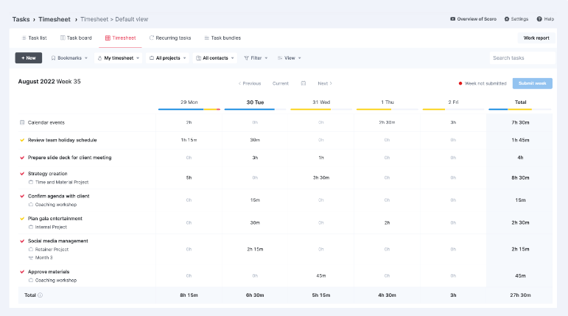Viewport: 568px width, 316px height.
Task: Open the All contacts dropdown
Action: (215, 58)
